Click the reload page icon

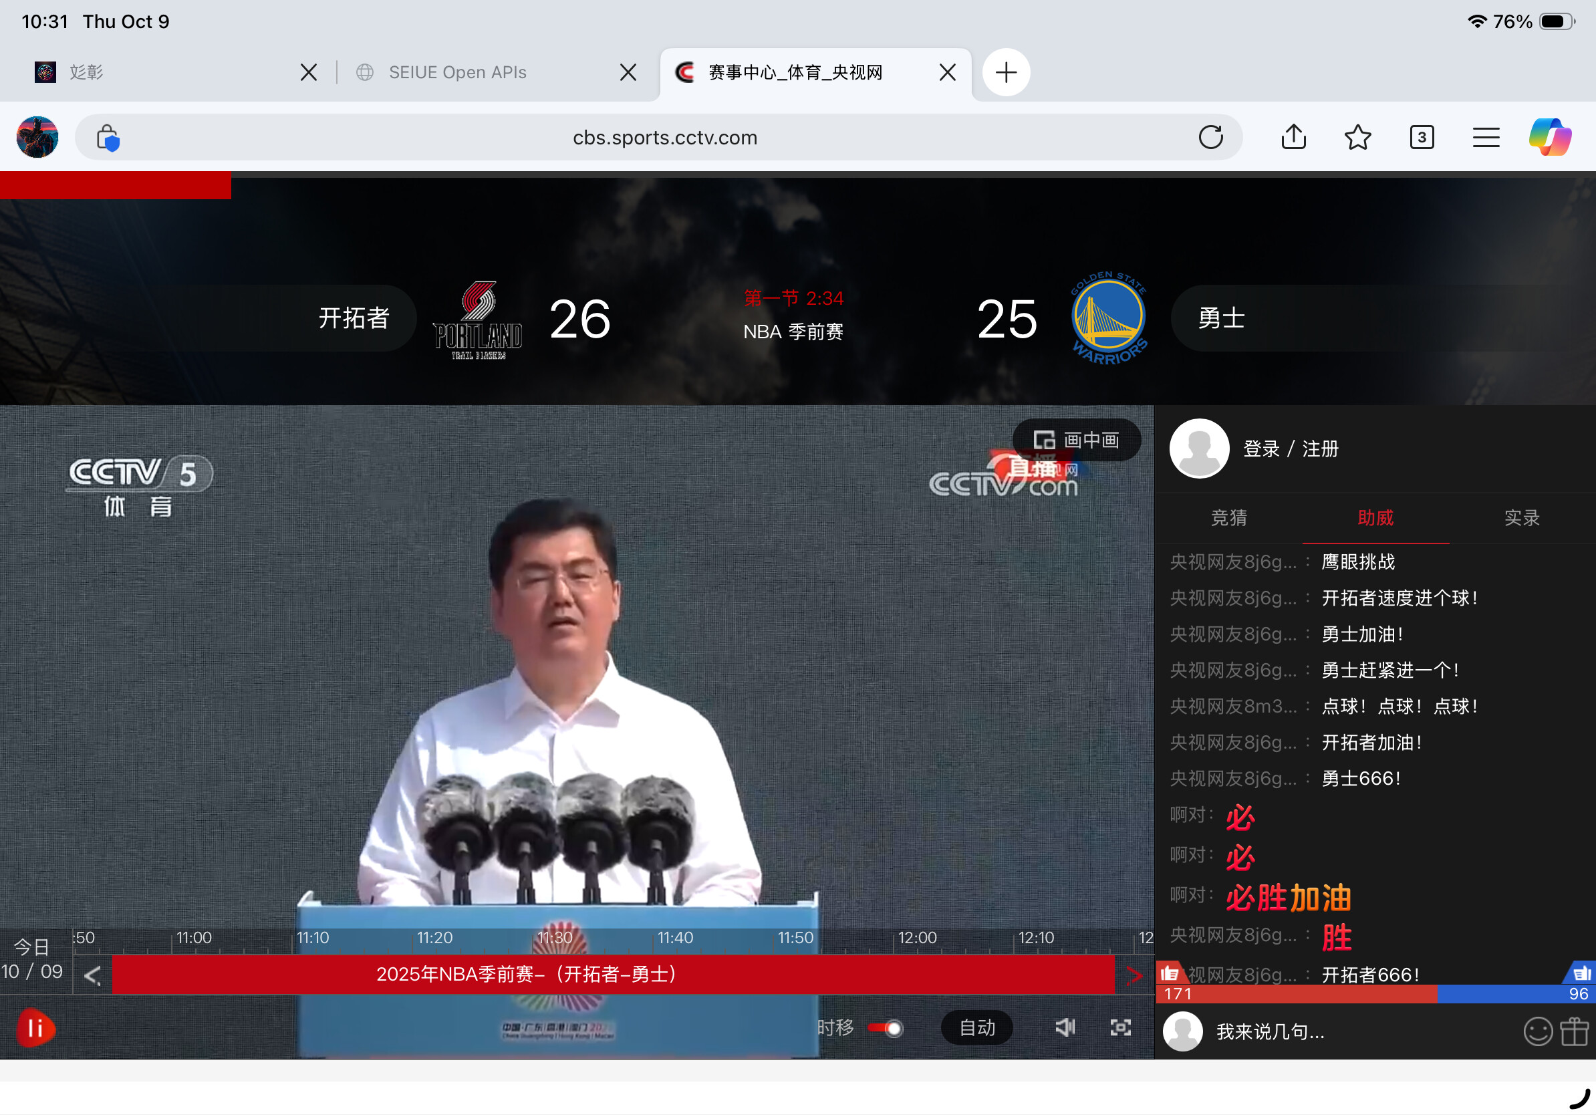pyautogui.click(x=1210, y=137)
